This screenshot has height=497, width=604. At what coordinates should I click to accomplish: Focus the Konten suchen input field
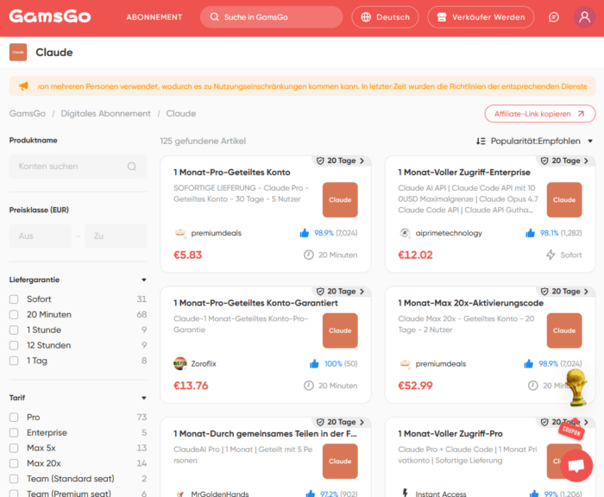coord(78,167)
